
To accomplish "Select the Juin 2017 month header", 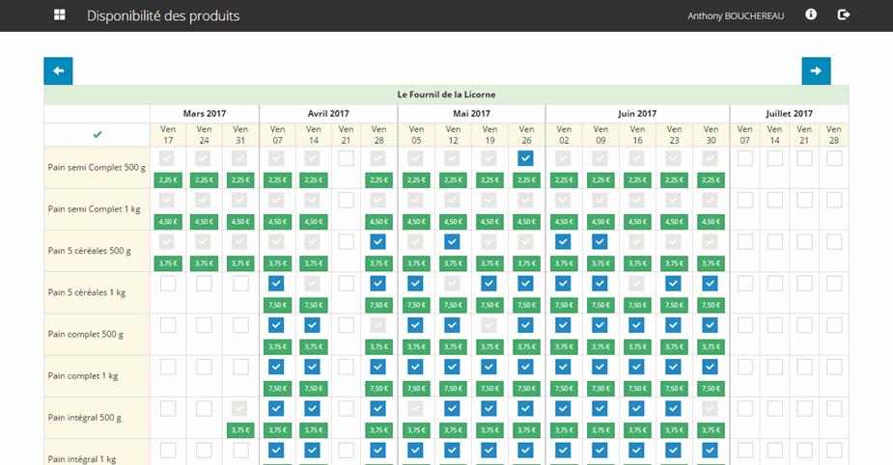I will point(637,113).
